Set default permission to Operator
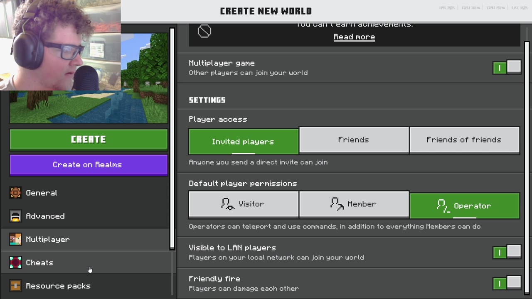 click(x=464, y=206)
